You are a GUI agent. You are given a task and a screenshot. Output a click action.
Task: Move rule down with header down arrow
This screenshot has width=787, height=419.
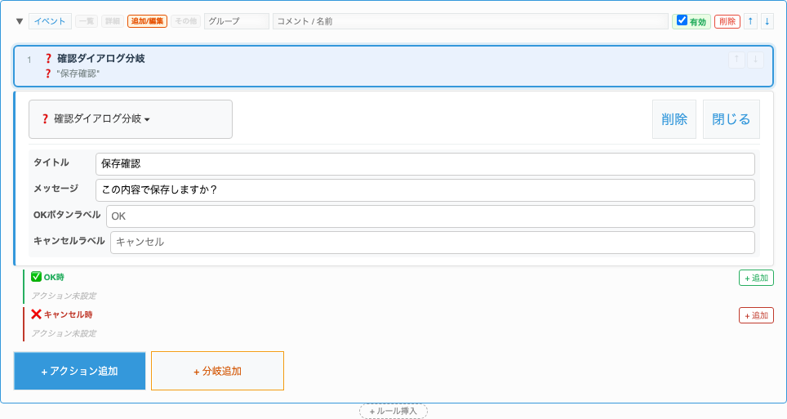point(767,21)
